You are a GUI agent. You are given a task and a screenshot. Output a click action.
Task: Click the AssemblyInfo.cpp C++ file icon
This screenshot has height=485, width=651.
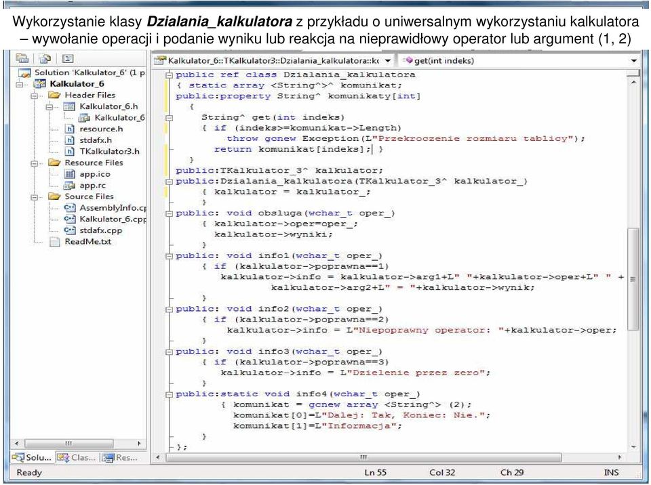click(70, 207)
